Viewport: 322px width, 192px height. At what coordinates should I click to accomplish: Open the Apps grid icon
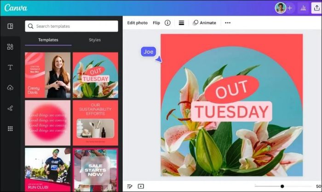tap(10, 128)
